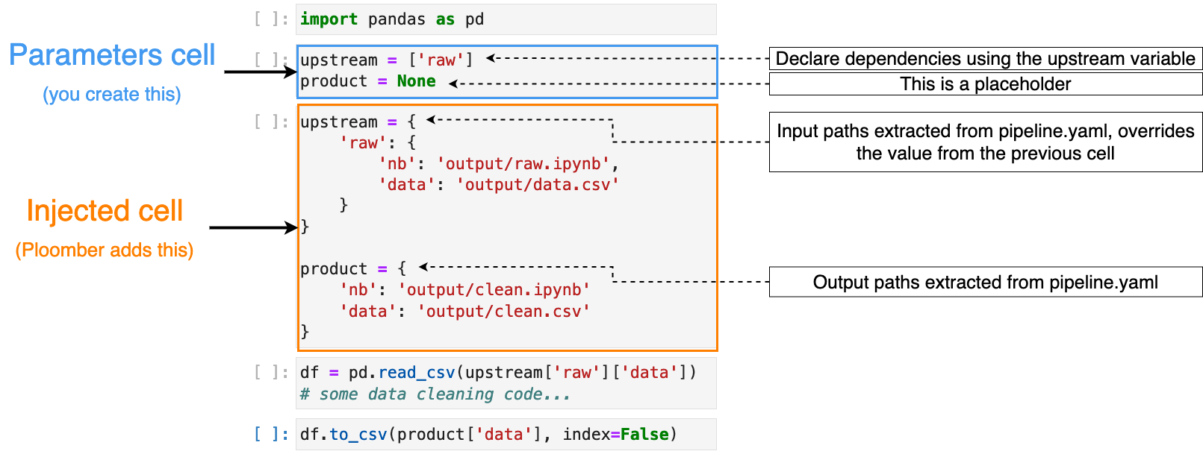1203x457 pixels.
Task: Click the 'Declare dependencies using the upstream variable' box
Action: [x=986, y=59]
